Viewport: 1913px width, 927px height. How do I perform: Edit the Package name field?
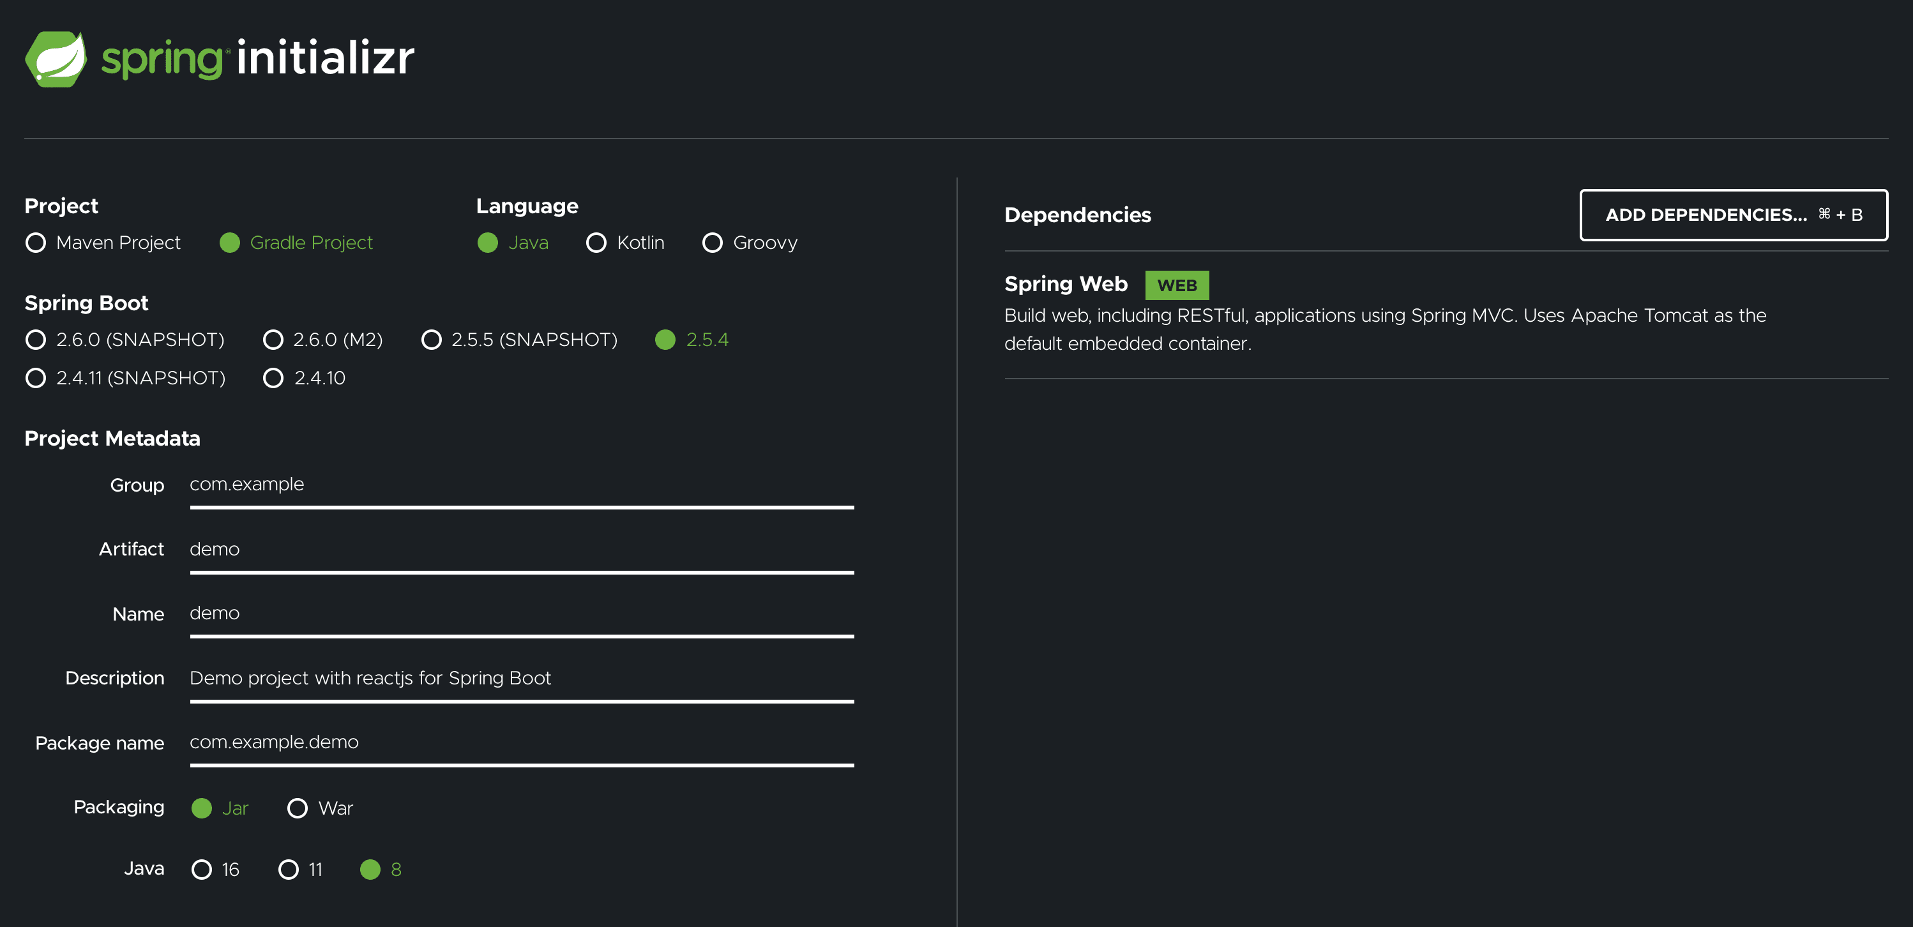pyautogui.click(x=521, y=742)
